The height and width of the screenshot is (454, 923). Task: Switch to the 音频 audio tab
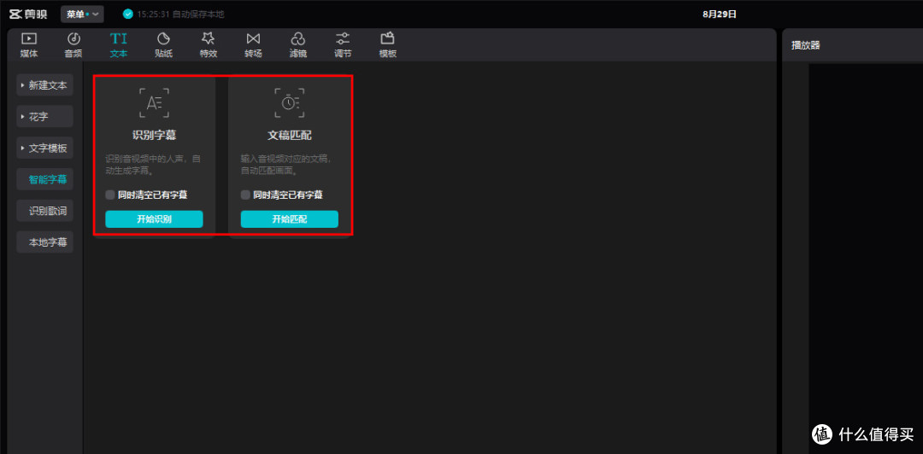click(73, 45)
